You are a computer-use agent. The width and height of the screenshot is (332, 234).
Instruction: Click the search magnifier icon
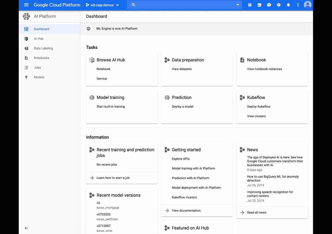click(133, 5)
